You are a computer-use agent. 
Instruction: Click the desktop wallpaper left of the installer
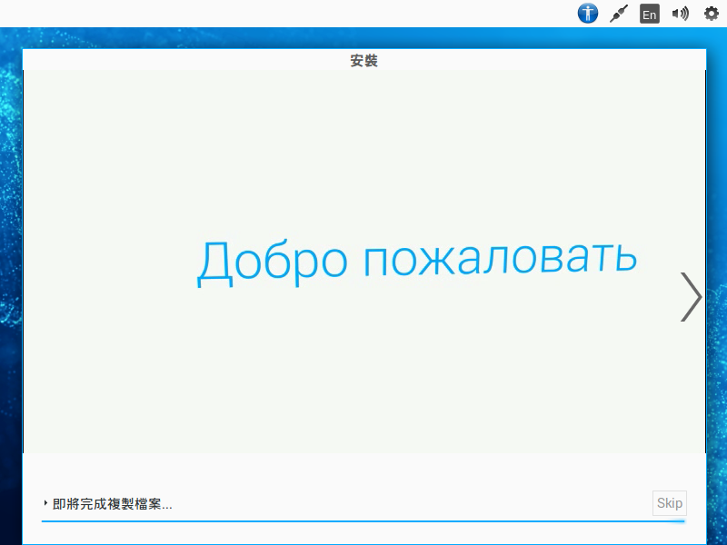[10, 272]
